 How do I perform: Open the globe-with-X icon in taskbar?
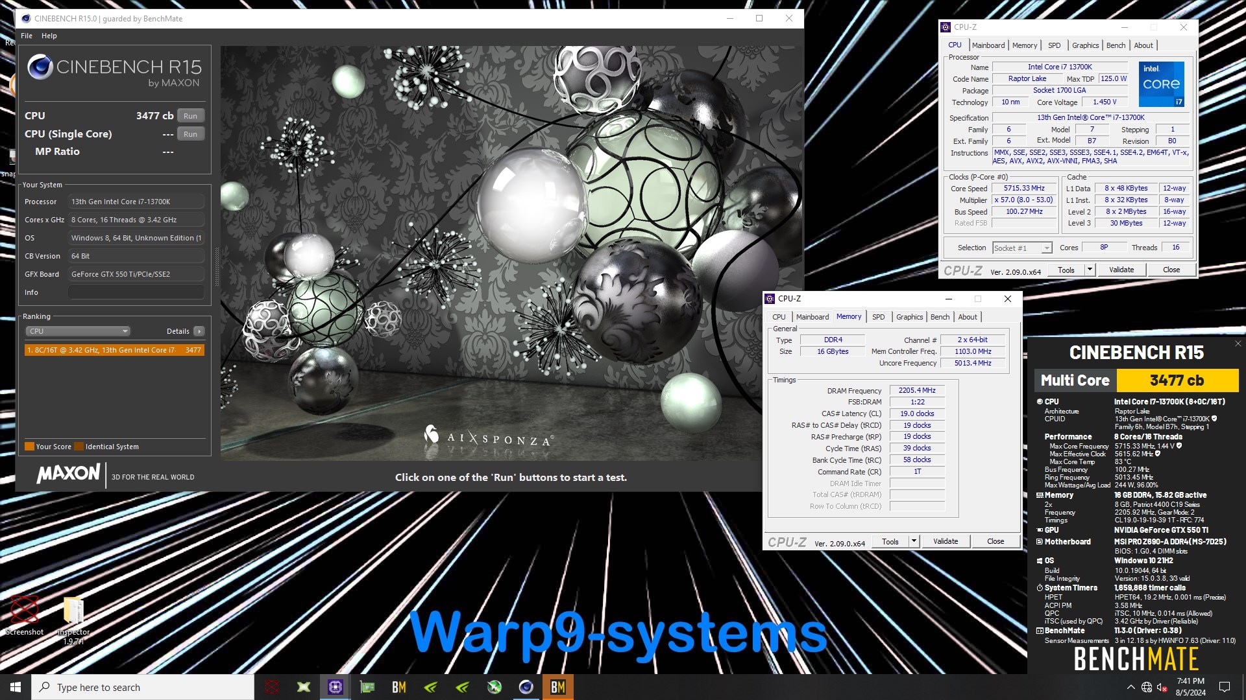tap(495, 687)
